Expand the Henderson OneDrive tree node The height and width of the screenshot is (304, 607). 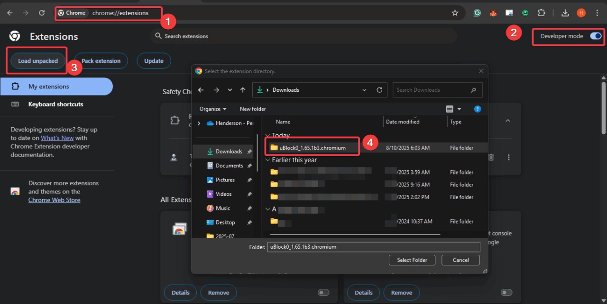[x=199, y=123]
